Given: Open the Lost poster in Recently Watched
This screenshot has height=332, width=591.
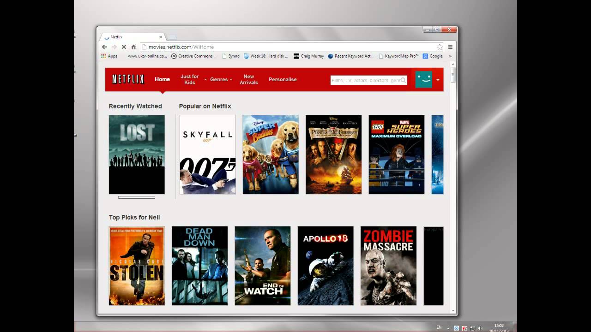Looking at the screenshot, I should coord(137,154).
